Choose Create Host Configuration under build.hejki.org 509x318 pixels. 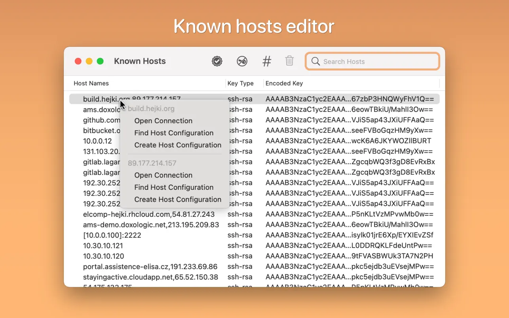(x=178, y=145)
